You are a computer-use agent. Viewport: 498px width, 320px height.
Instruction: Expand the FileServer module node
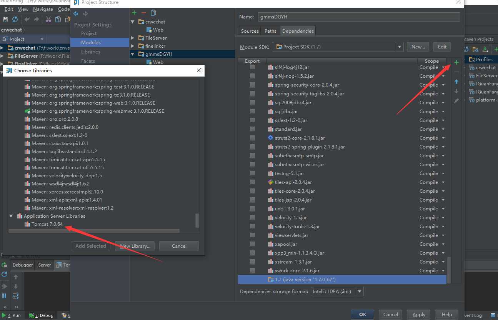133,38
